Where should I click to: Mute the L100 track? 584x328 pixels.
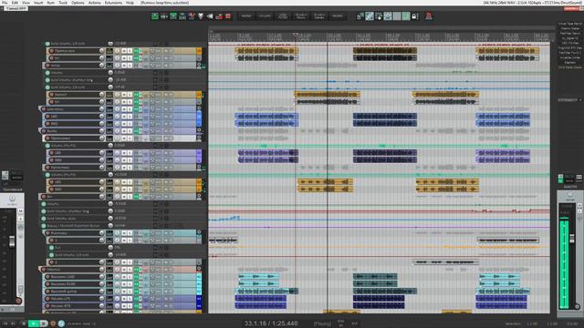[x=124, y=277]
